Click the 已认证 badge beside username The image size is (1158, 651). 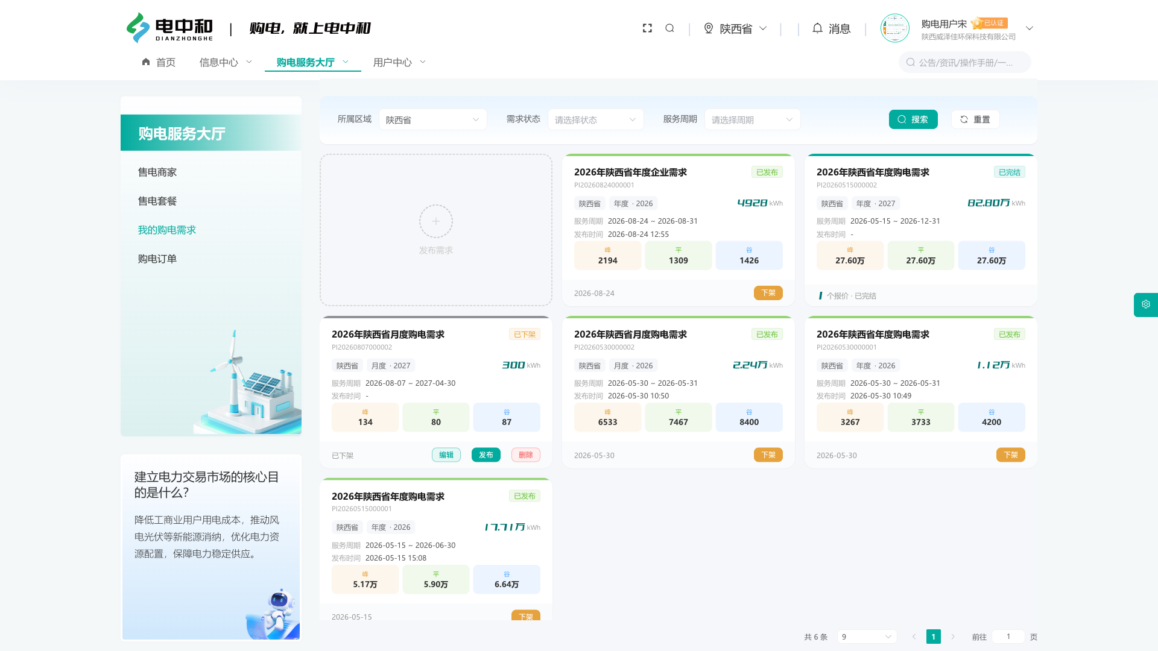[990, 24]
